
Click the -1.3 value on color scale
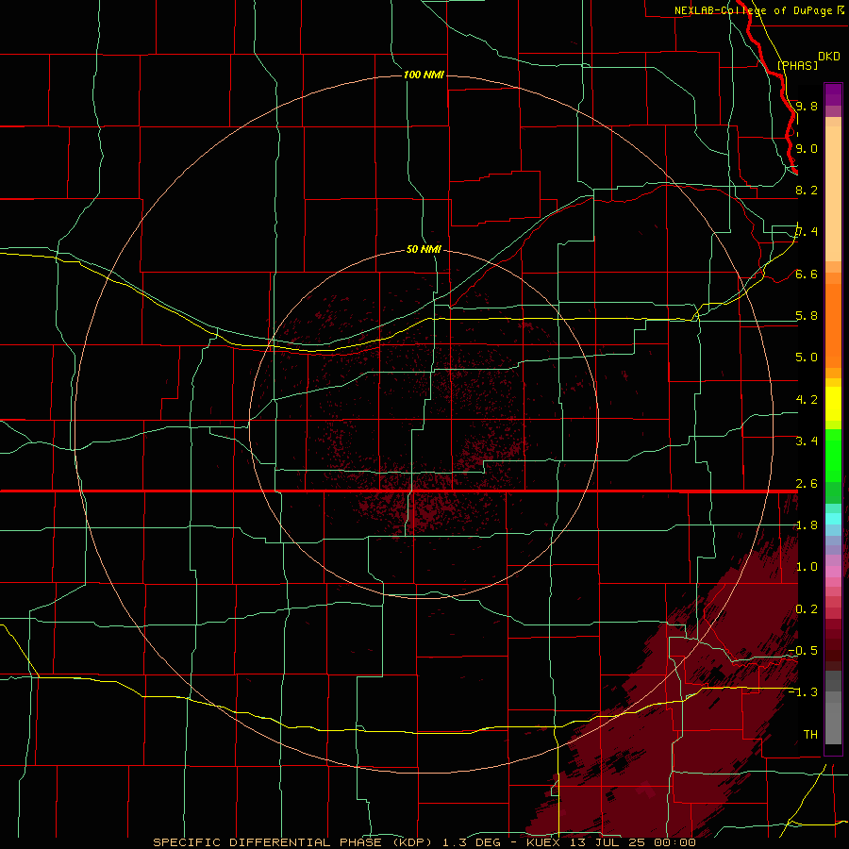click(803, 692)
